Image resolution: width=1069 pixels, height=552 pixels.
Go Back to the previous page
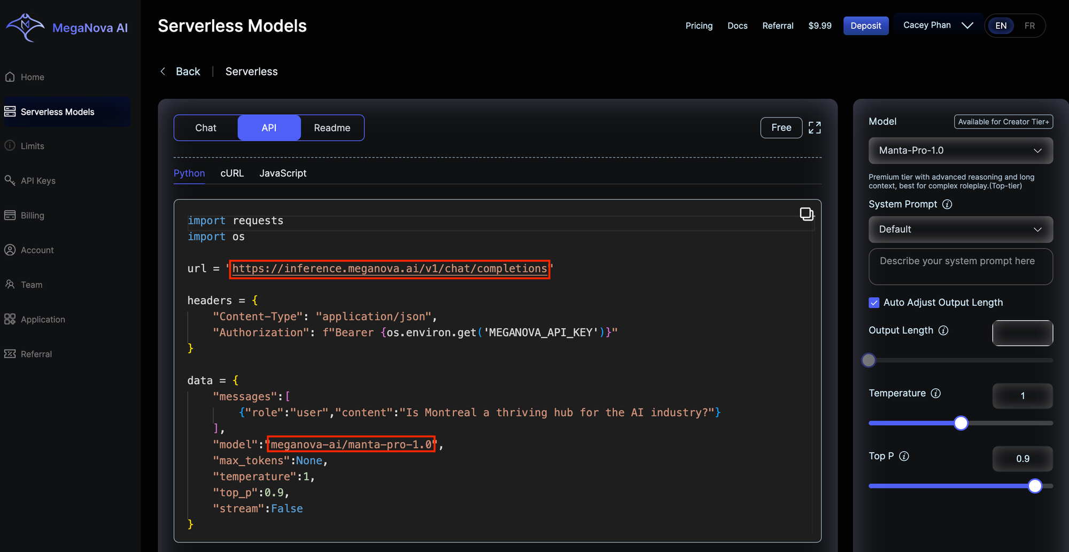(181, 72)
